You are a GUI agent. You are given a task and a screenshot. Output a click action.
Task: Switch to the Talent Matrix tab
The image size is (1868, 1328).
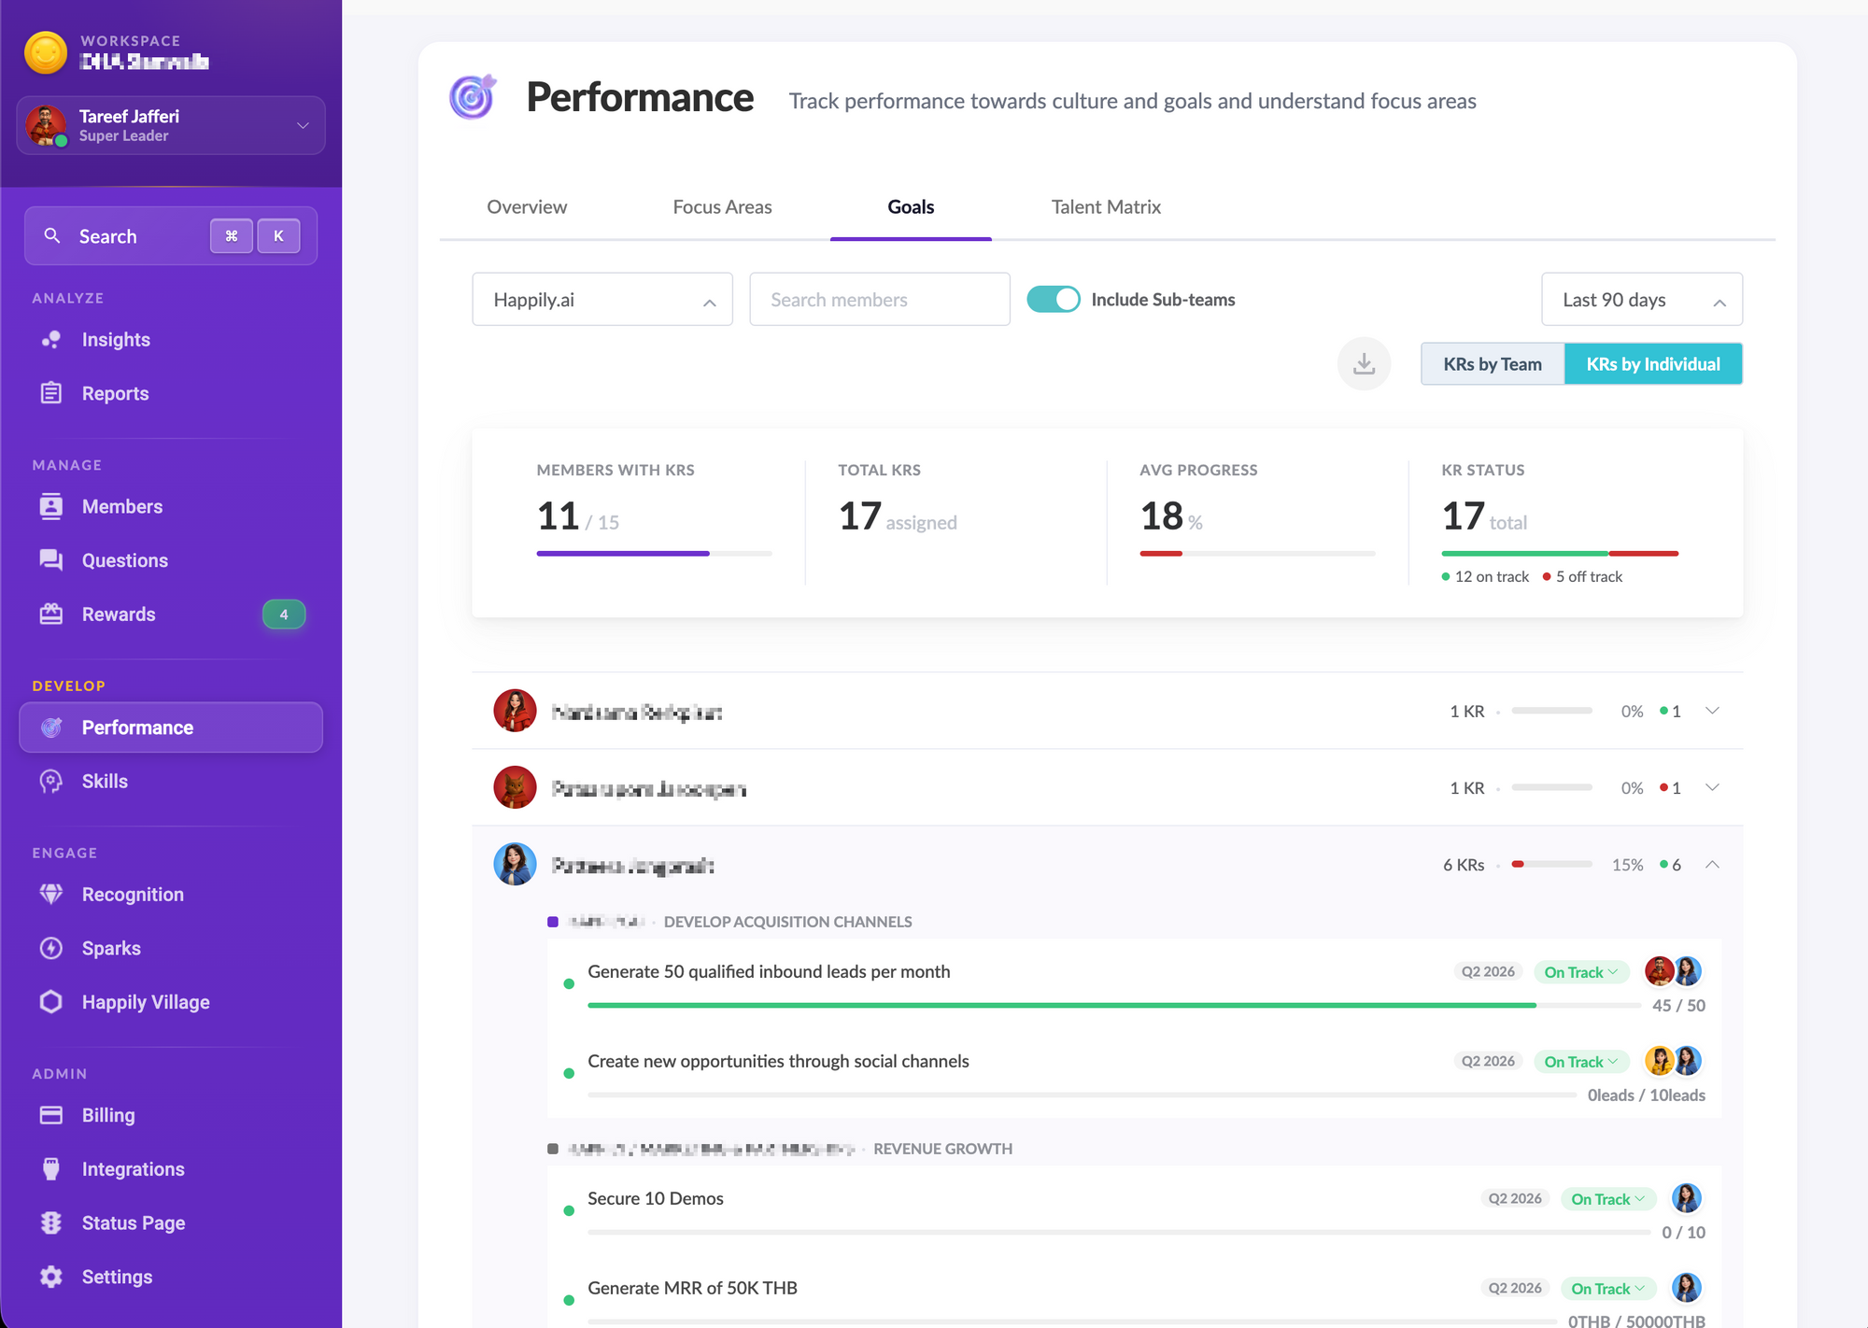1106,207
